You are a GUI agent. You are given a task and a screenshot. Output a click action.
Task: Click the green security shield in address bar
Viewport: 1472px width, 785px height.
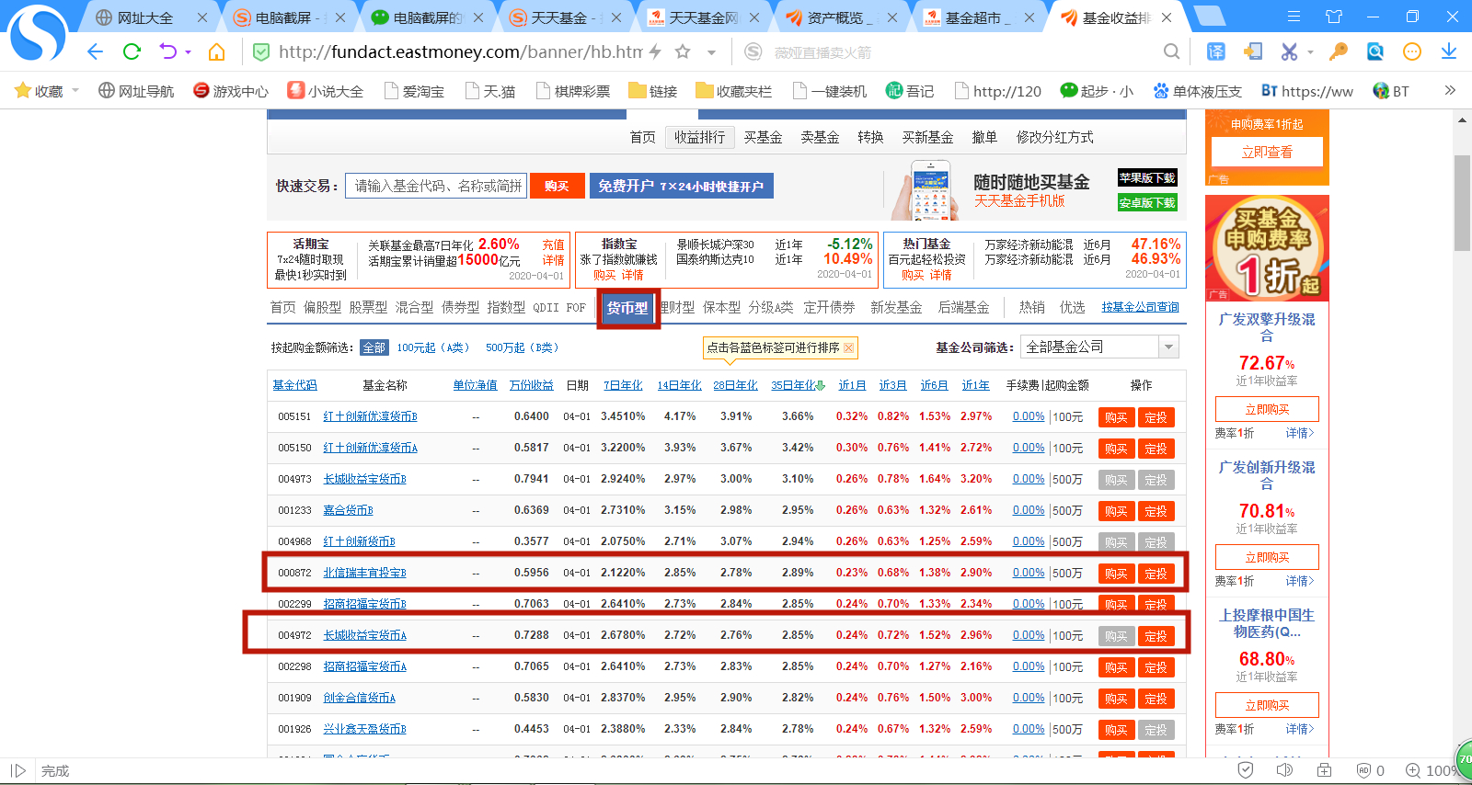pyautogui.click(x=261, y=52)
